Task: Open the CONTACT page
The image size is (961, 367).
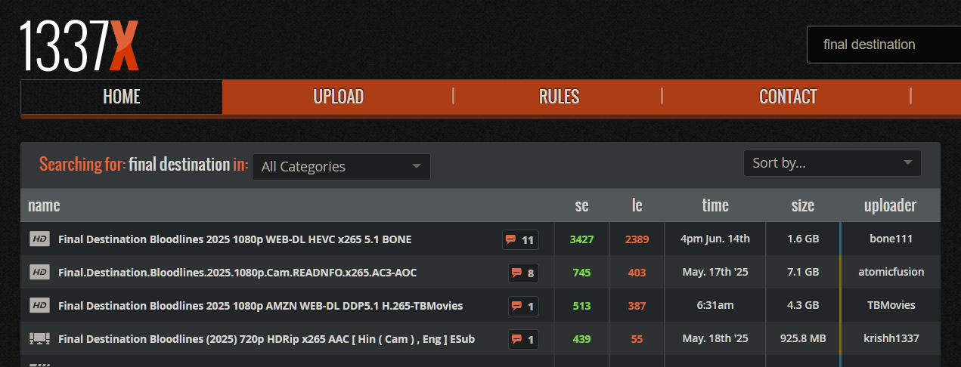Action: pos(788,97)
